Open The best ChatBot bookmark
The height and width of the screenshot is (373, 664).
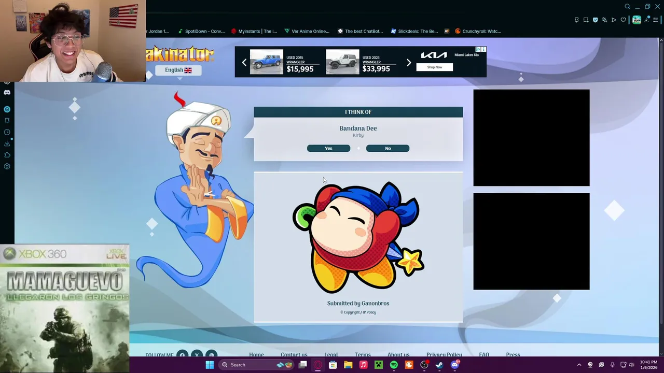click(x=360, y=31)
